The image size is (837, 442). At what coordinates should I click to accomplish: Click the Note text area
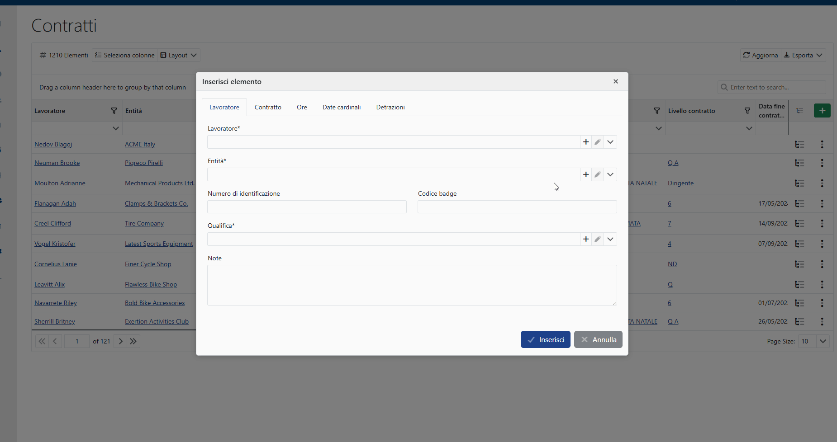tap(412, 285)
